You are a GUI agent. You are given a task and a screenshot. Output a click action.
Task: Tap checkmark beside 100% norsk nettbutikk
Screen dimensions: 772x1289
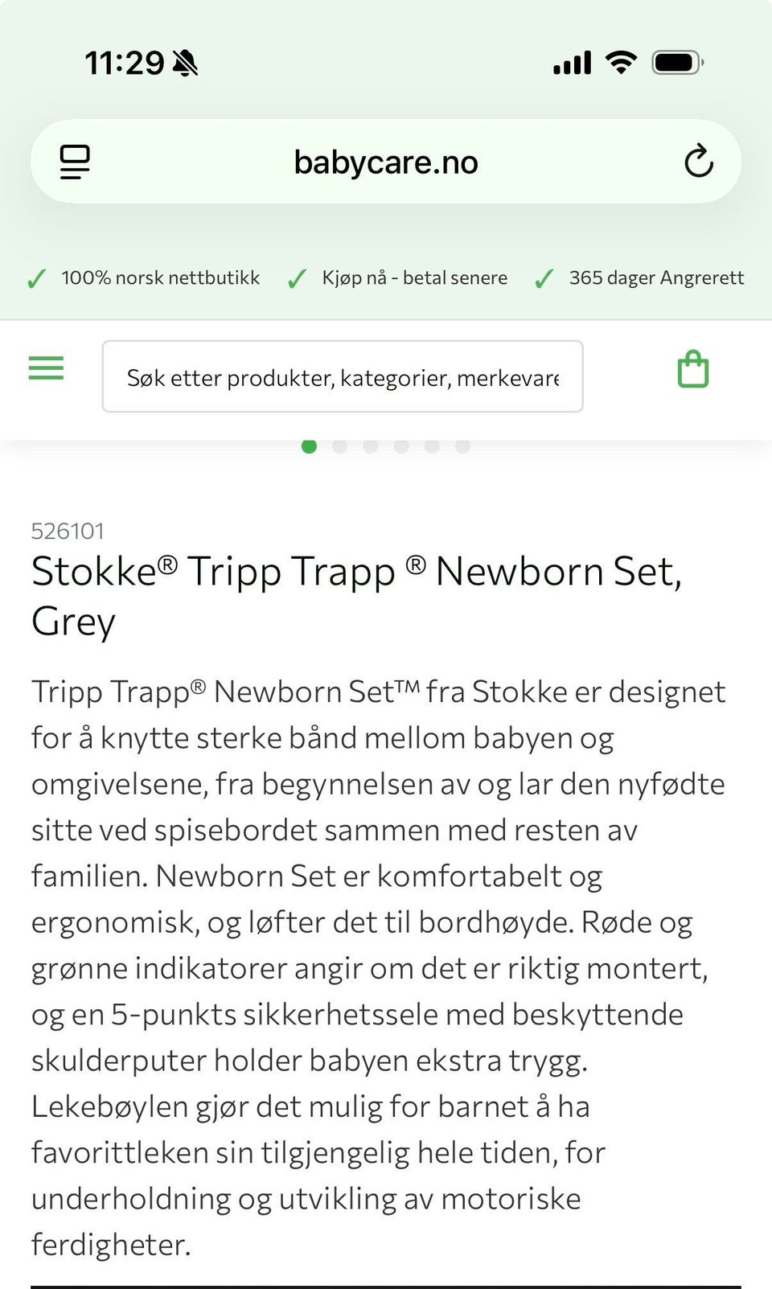point(36,279)
